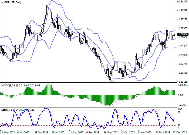Select the MACD scale value -0.0299
This screenshot has width=189, height=135.
(182, 105)
